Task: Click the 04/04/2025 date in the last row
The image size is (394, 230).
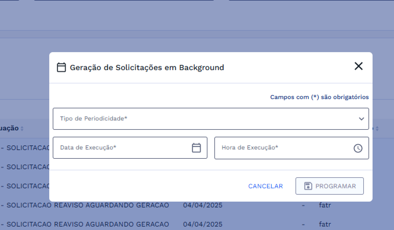Action: click(x=203, y=224)
